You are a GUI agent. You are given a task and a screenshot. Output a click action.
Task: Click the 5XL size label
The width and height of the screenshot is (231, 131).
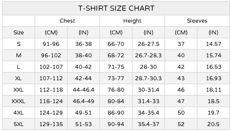click(19, 124)
